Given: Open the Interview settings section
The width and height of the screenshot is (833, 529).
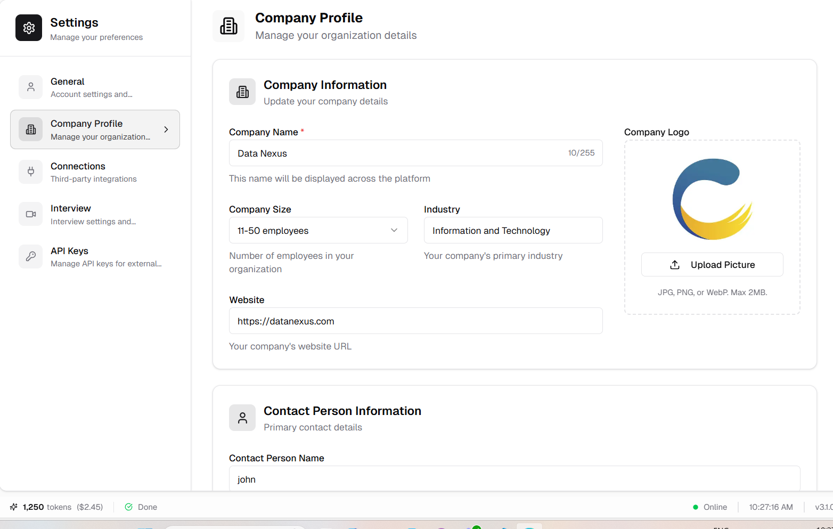Looking at the screenshot, I should [95, 214].
